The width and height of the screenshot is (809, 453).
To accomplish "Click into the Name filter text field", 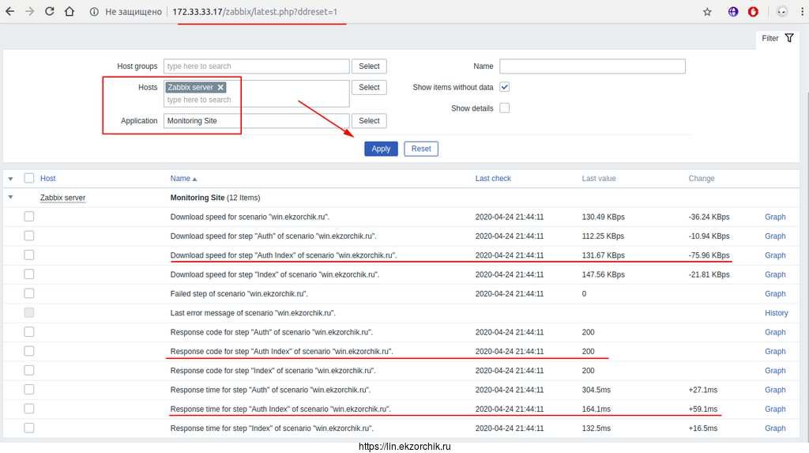I will [x=592, y=66].
